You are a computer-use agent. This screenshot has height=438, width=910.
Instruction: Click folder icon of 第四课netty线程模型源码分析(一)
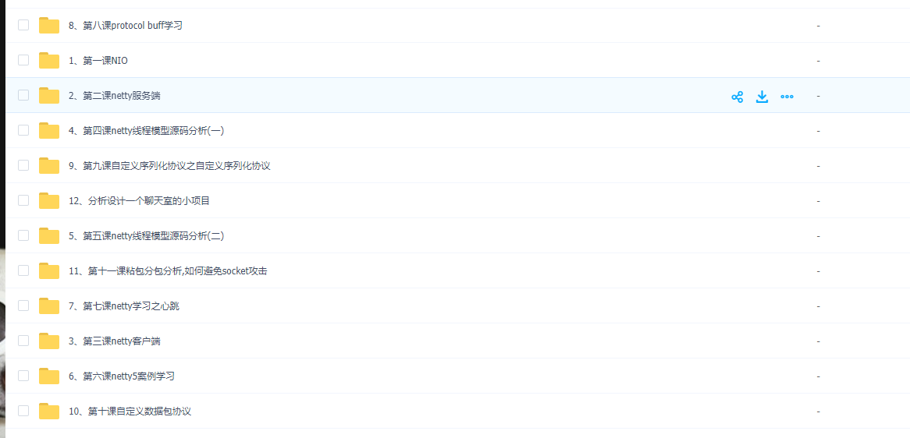coord(49,130)
